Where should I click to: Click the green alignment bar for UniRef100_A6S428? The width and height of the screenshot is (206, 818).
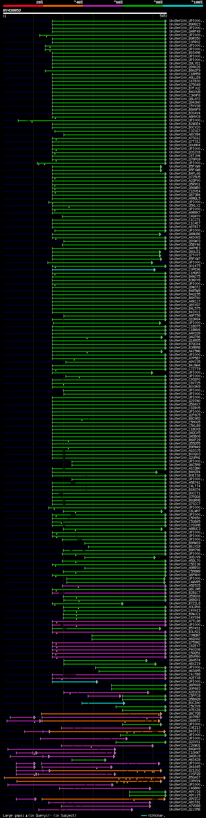pos(89,760)
